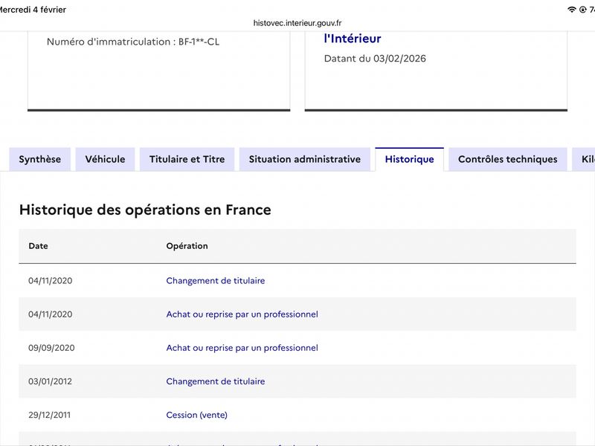595x446 pixels.
Task: Click the active Historique tab
Action: [409, 159]
